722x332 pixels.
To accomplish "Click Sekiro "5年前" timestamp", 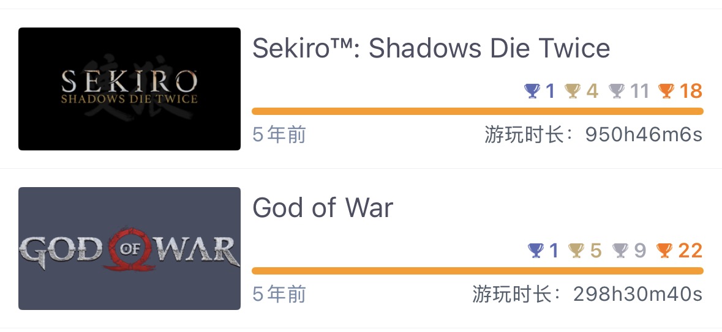I will pos(279,135).
